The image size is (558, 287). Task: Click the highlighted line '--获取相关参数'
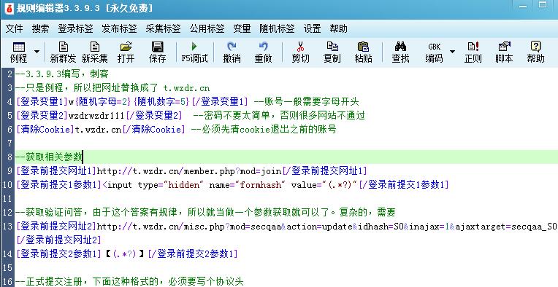pos(49,157)
